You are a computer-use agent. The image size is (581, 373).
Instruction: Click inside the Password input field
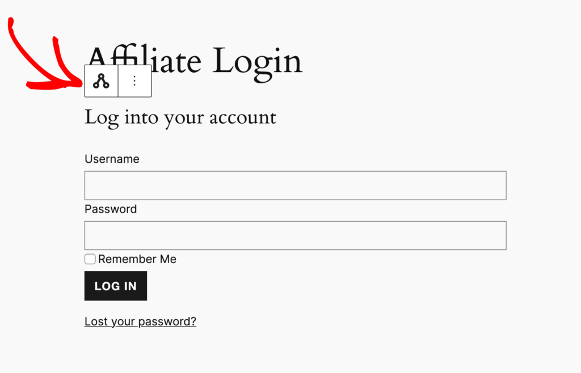click(x=294, y=235)
